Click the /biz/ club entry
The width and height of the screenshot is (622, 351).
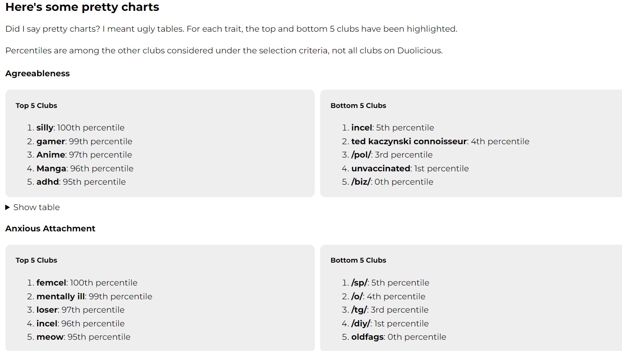(x=361, y=182)
